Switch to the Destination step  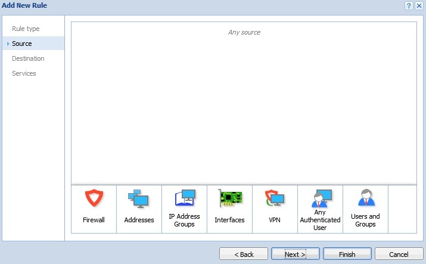(28, 58)
